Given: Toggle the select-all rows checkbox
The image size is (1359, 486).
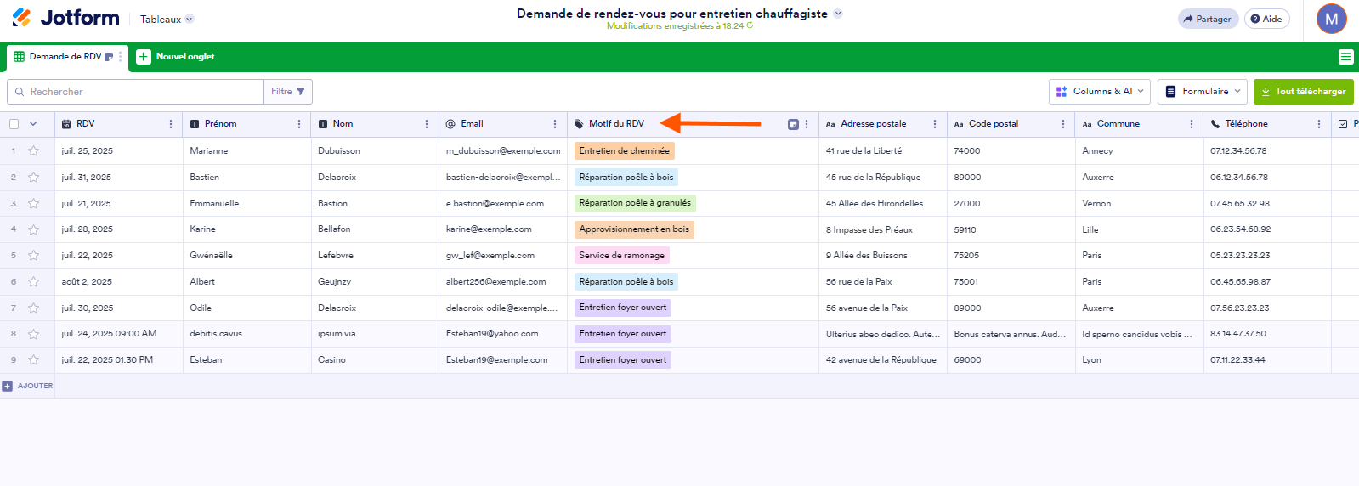Looking at the screenshot, I should [14, 124].
